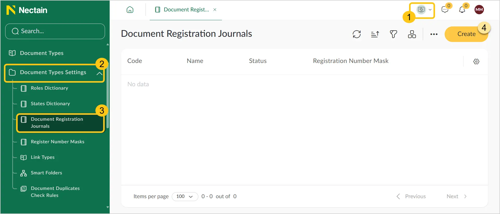Screen dimensions: 500x214
Task: Open the filter funnel icon
Action: point(393,34)
